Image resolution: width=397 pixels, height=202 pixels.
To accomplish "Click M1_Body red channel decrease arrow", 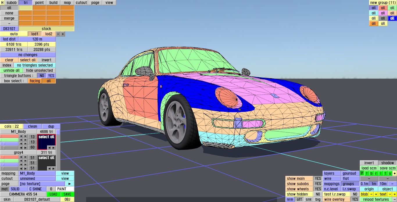I will coord(21,136).
